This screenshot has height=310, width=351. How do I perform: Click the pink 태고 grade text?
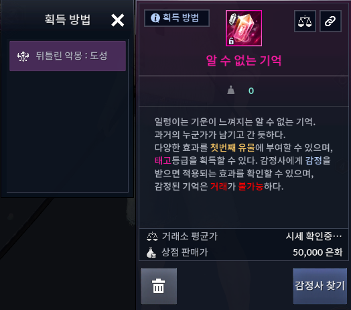pos(163,160)
